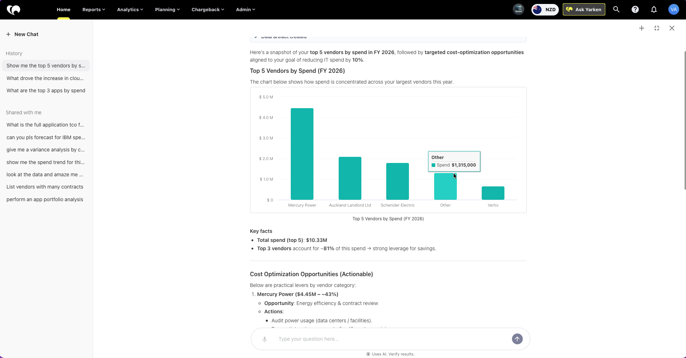
Task: Open chat 'What drove the increase in cloud'
Action: (46, 78)
